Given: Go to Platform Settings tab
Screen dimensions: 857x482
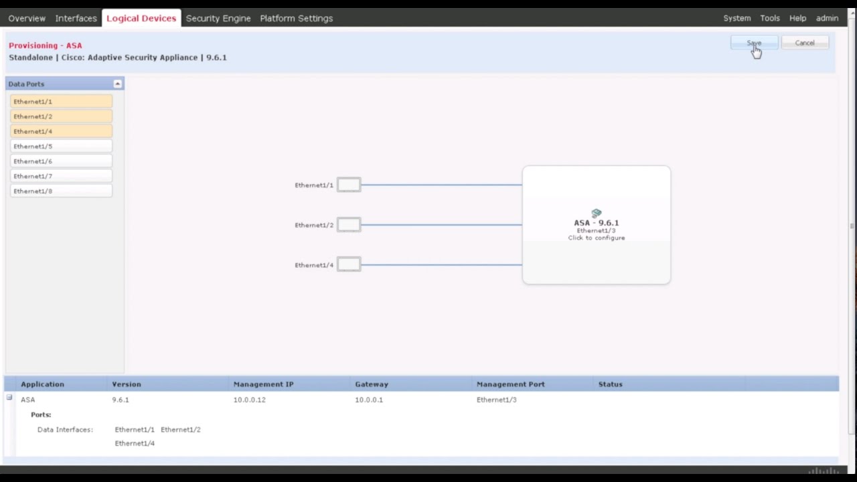Looking at the screenshot, I should pyautogui.click(x=296, y=18).
